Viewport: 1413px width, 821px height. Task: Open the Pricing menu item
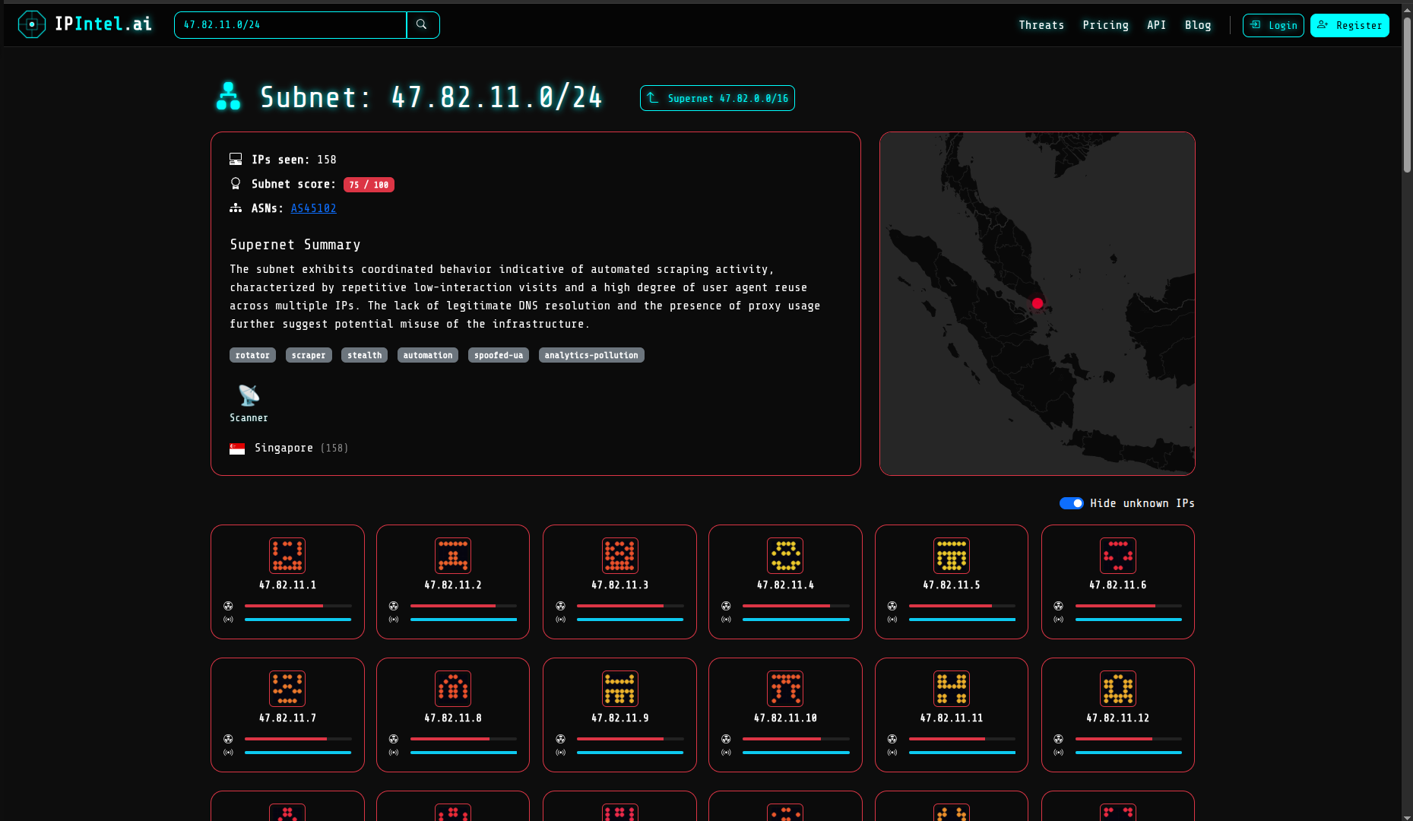[x=1105, y=24]
